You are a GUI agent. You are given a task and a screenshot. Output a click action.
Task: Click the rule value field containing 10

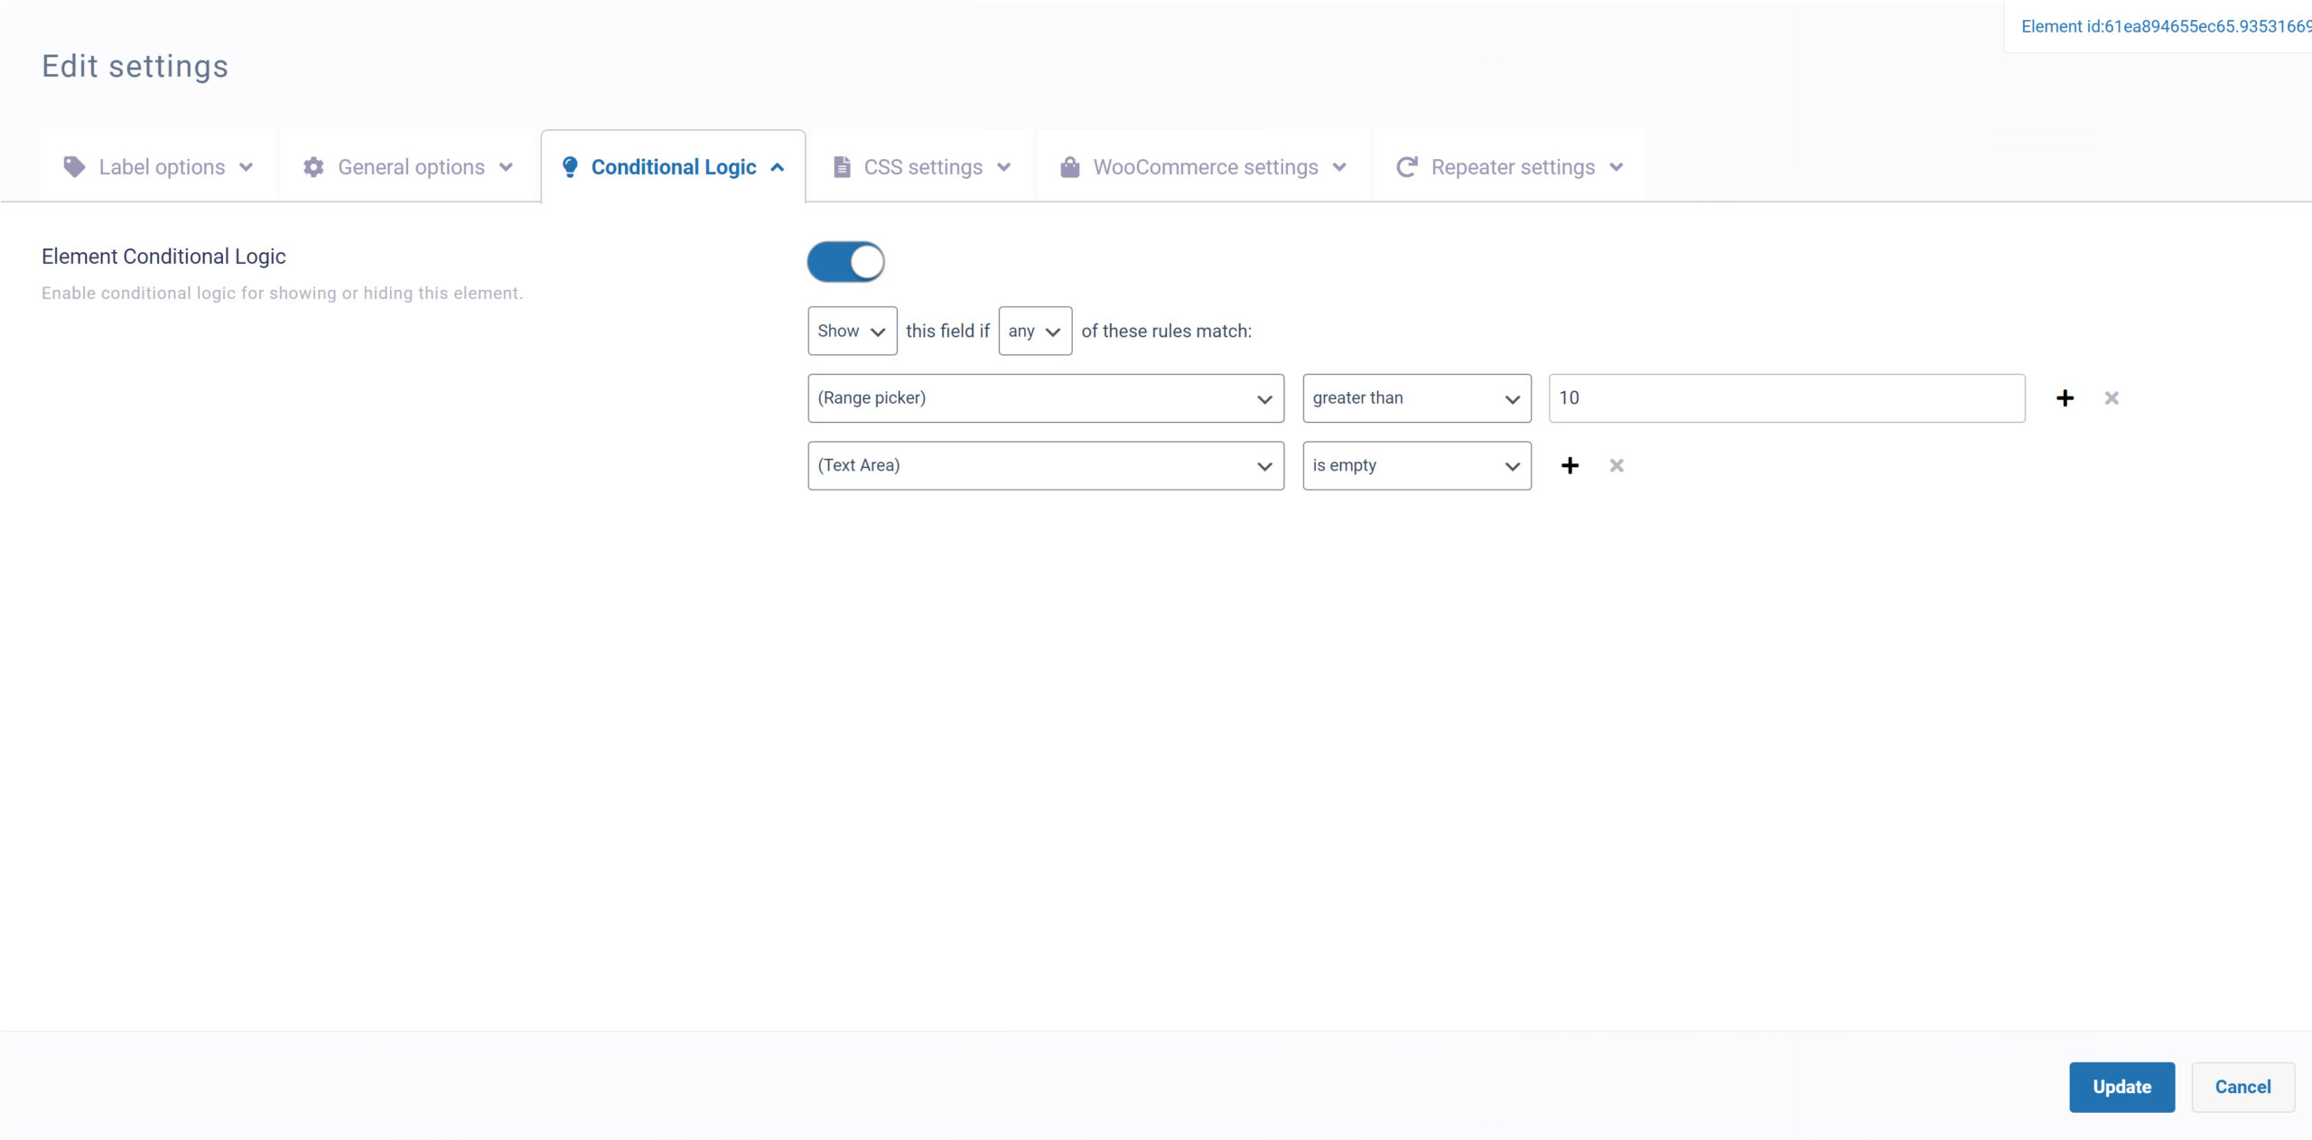point(1787,398)
